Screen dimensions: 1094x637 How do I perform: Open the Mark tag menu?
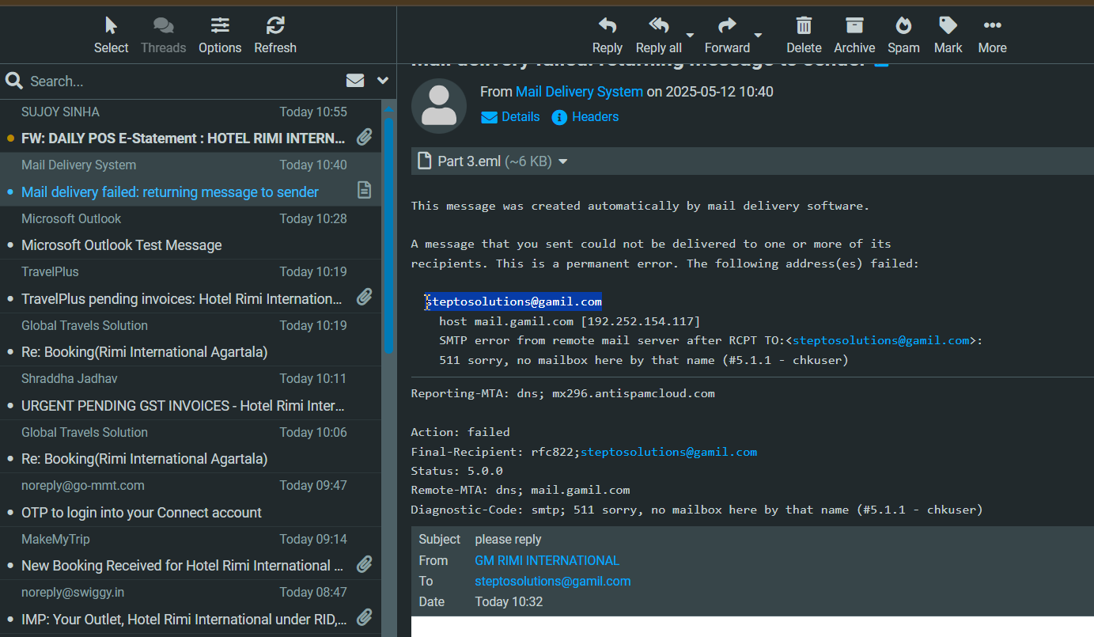[948, 27]
